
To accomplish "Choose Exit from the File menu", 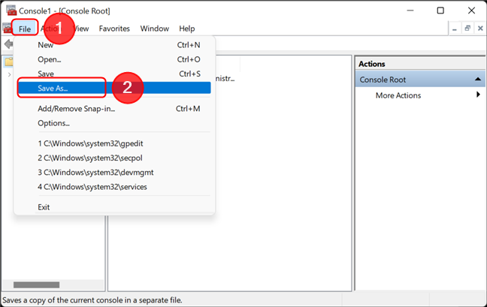I will click(114, 207).
